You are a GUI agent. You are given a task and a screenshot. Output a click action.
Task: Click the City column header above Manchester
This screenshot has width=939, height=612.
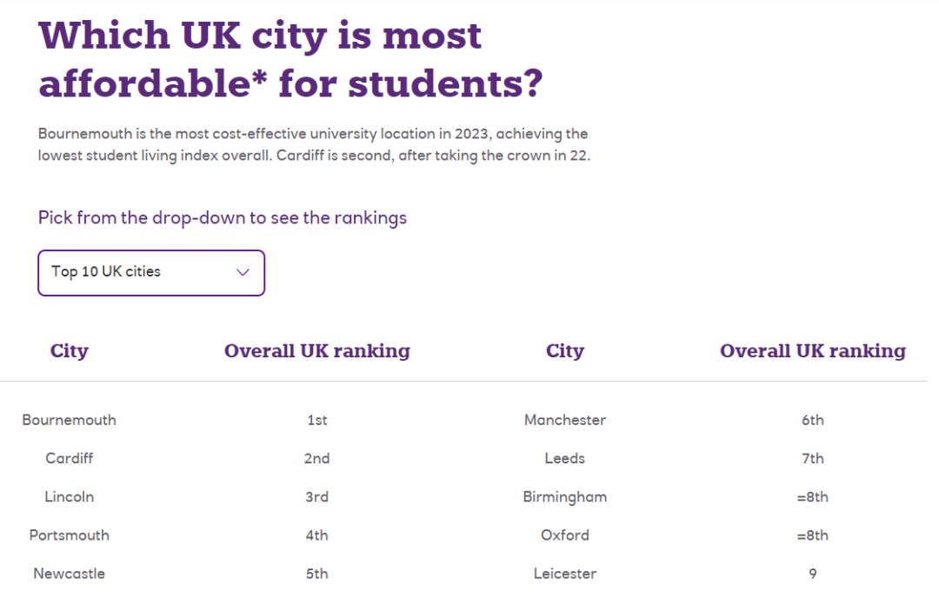pos(565,351)
